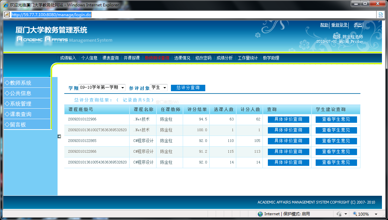Collapse sidebar using the left arrow handle
Image resolution: width=388 pixels, height=220 pixels.
click(59, 136)
